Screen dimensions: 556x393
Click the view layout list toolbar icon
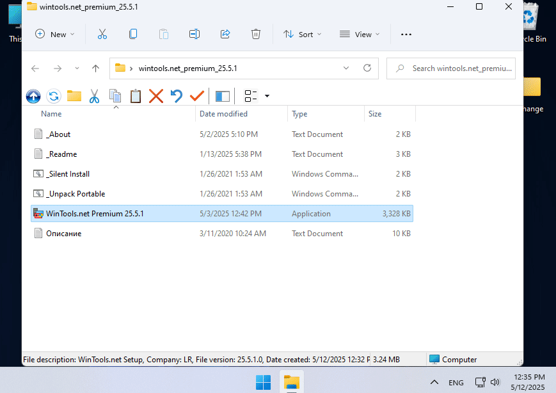tap(251, 96)
